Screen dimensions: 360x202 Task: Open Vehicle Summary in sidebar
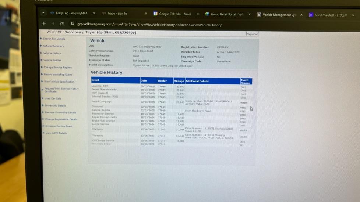tap(53, 46)
